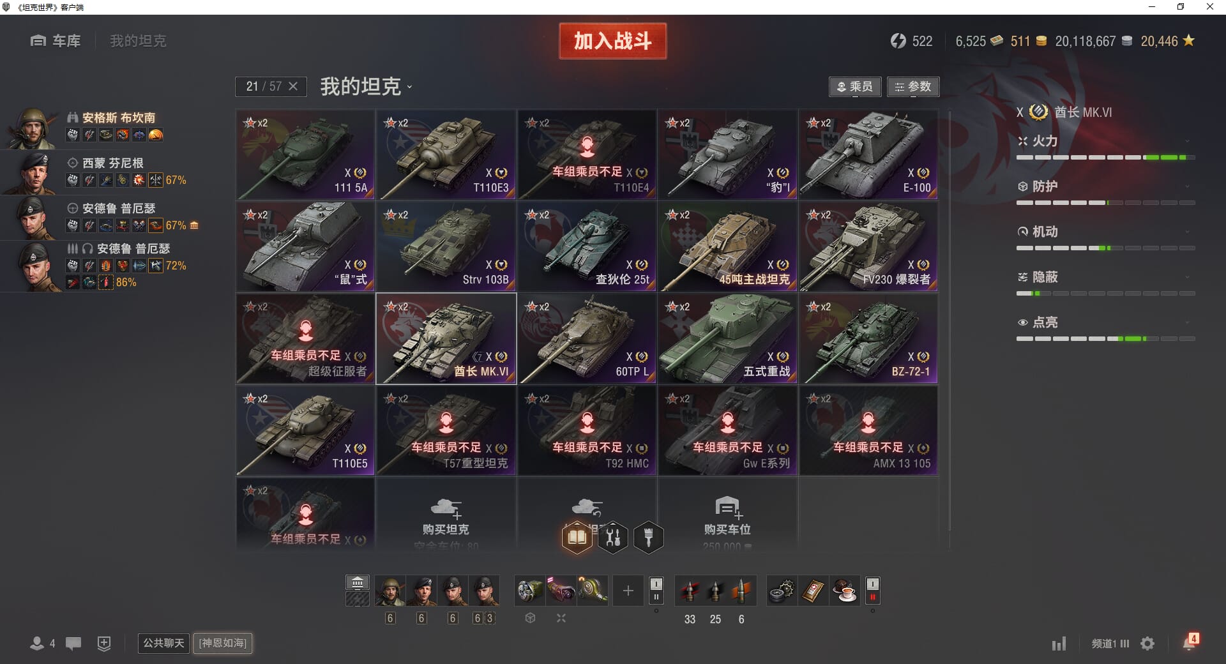
Task: Open the wrench and screwdriver maintenance icon
Action: click(x=613, y=537)
